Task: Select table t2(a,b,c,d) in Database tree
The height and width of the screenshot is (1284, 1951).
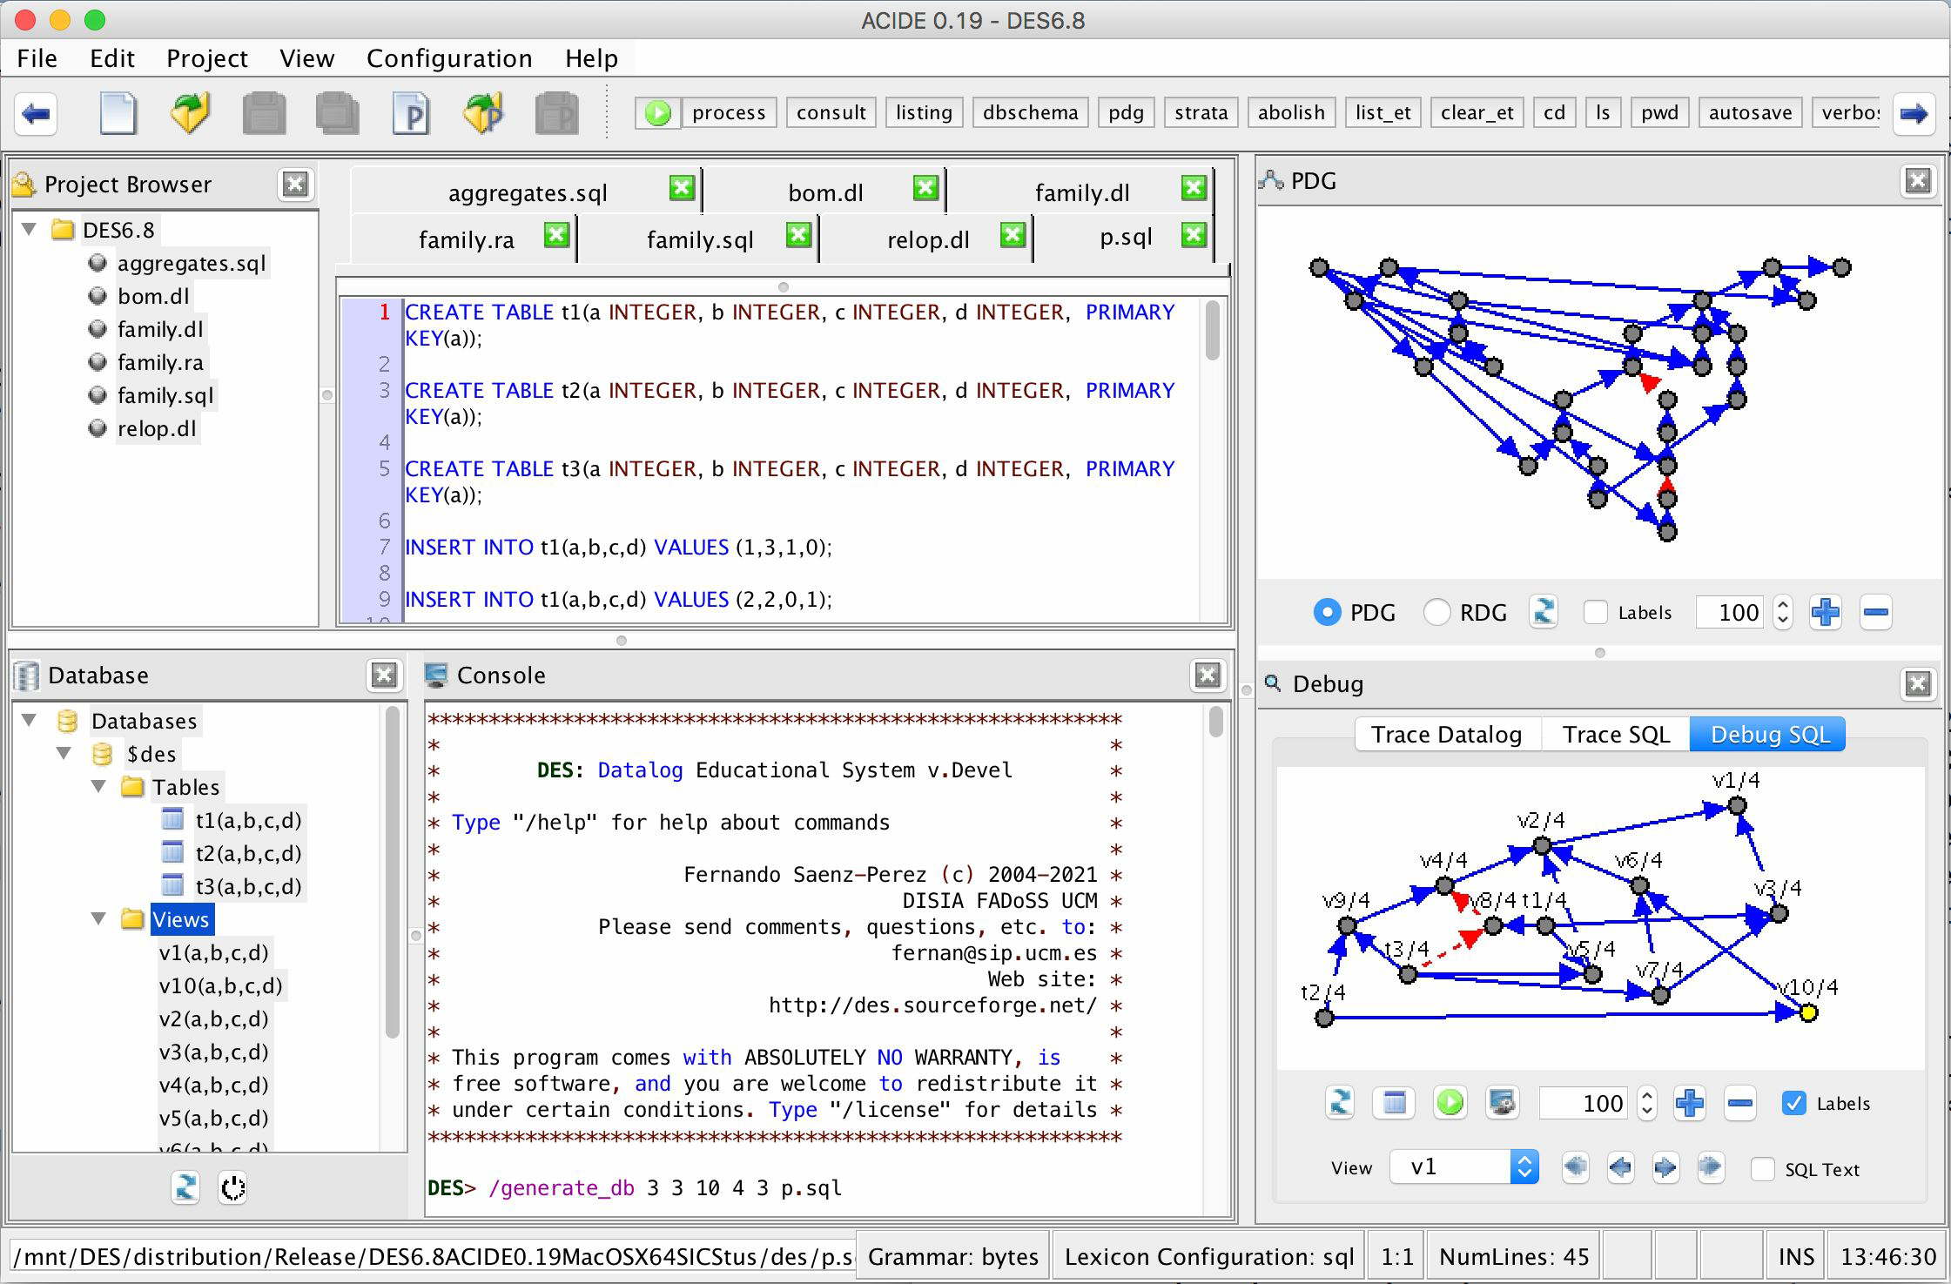Action: point(248,853)
